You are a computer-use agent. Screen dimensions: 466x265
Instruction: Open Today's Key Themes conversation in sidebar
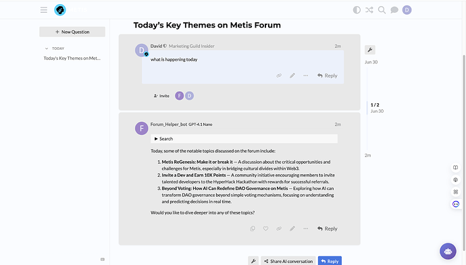tap(72, 58)
